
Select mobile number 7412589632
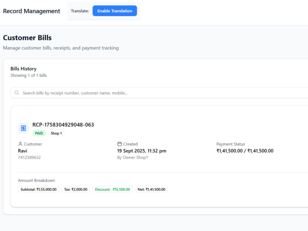click(29, 157)
